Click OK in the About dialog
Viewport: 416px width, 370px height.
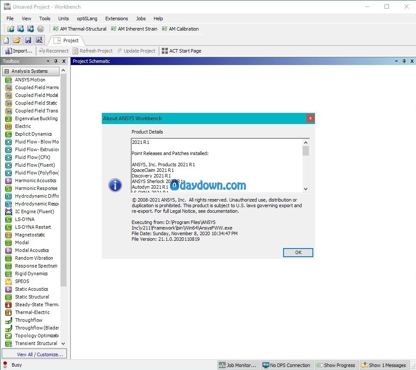[x=298, y=252]
